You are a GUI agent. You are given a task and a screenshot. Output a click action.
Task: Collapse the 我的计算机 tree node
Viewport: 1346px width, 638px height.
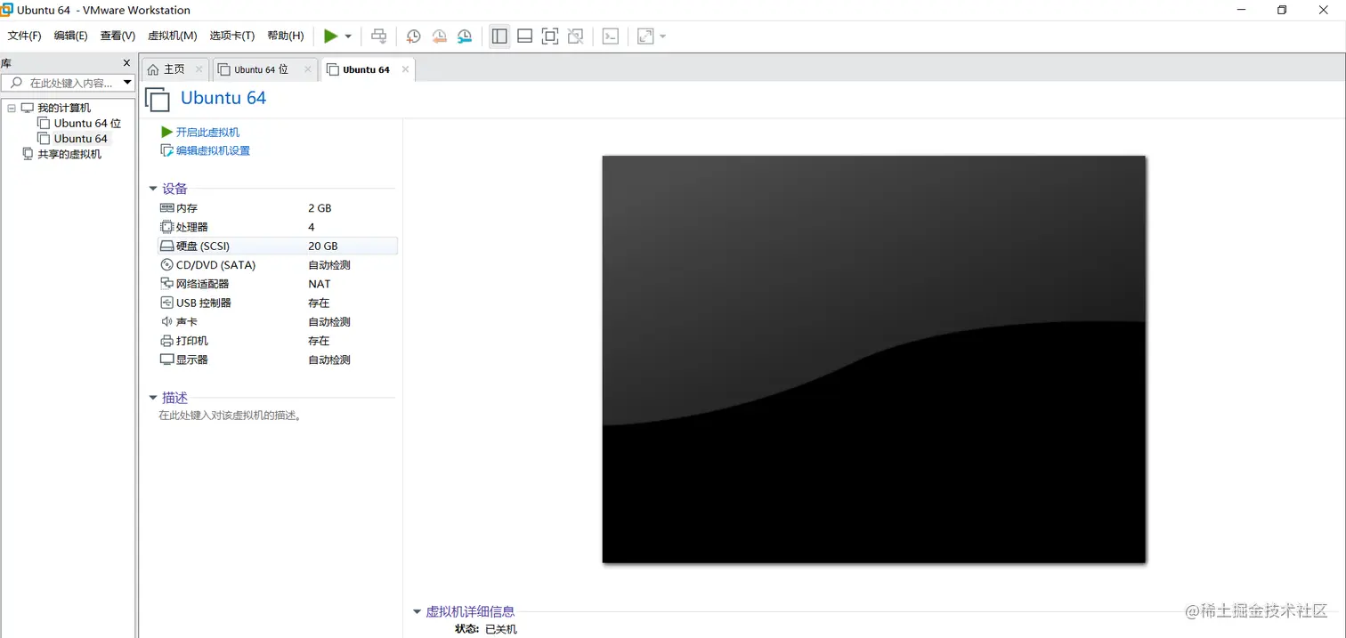click(12, 108)
